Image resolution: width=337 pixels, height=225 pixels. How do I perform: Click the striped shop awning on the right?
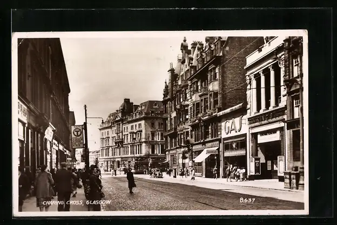tap(206, 155)
